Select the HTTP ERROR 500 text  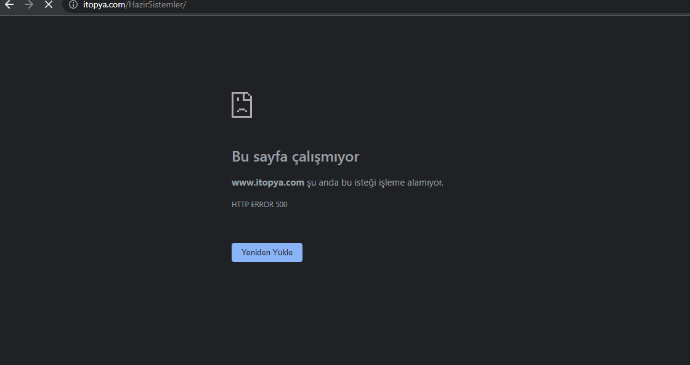pos(259,204)
